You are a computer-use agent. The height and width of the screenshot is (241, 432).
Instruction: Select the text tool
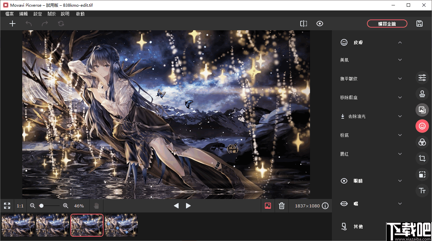(422, 191)
